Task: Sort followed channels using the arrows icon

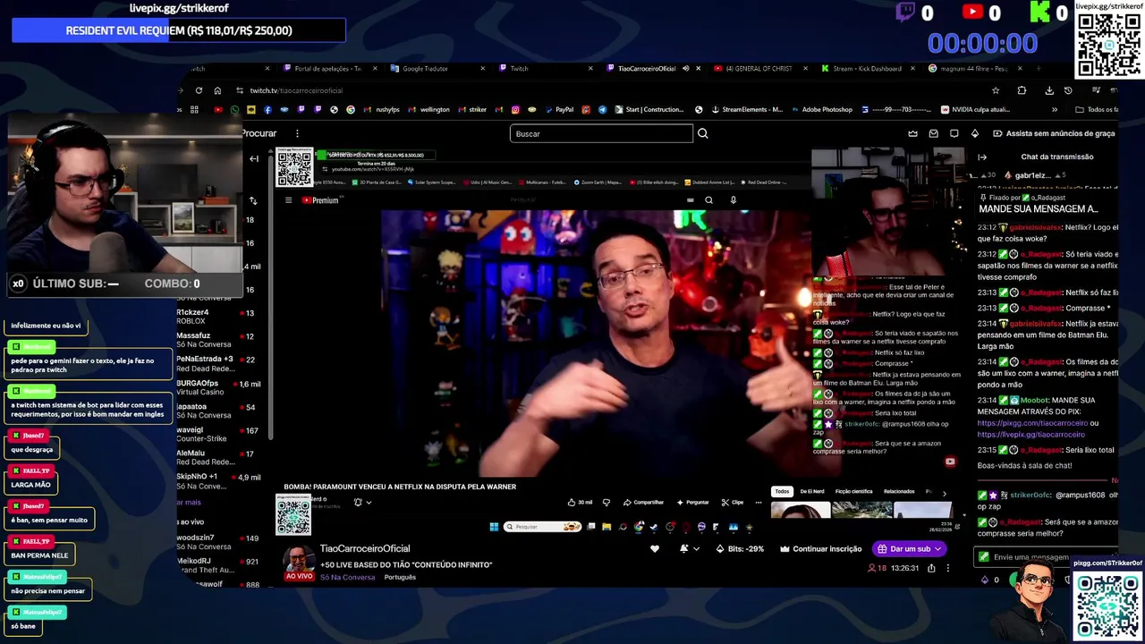Action: pos(253,200)
